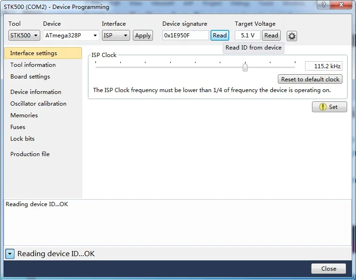Screen dimensions: 356x280
Task: Click the 115.2 kHz clock value field
Action: [324, 66]
